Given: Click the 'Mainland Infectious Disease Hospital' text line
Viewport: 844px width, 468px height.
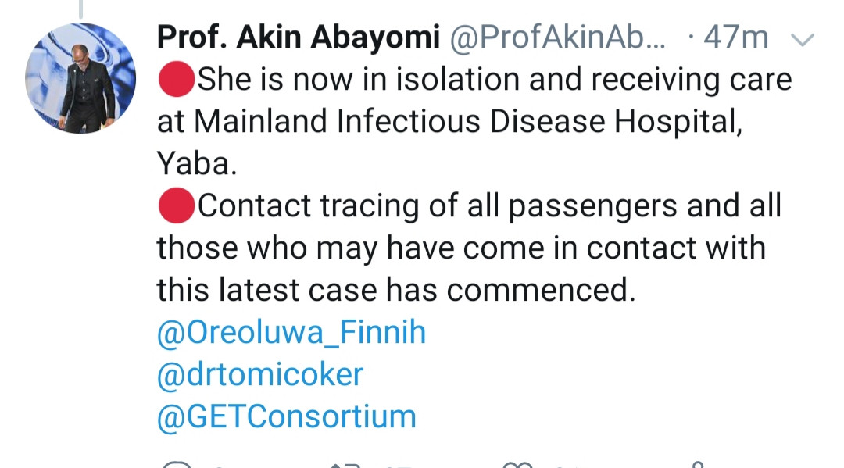Looking at the screenshot, I should (449, 122).
